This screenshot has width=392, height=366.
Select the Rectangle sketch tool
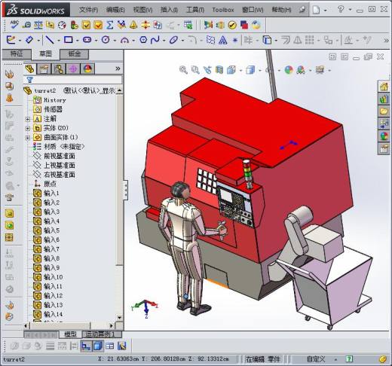coord(68,40)
